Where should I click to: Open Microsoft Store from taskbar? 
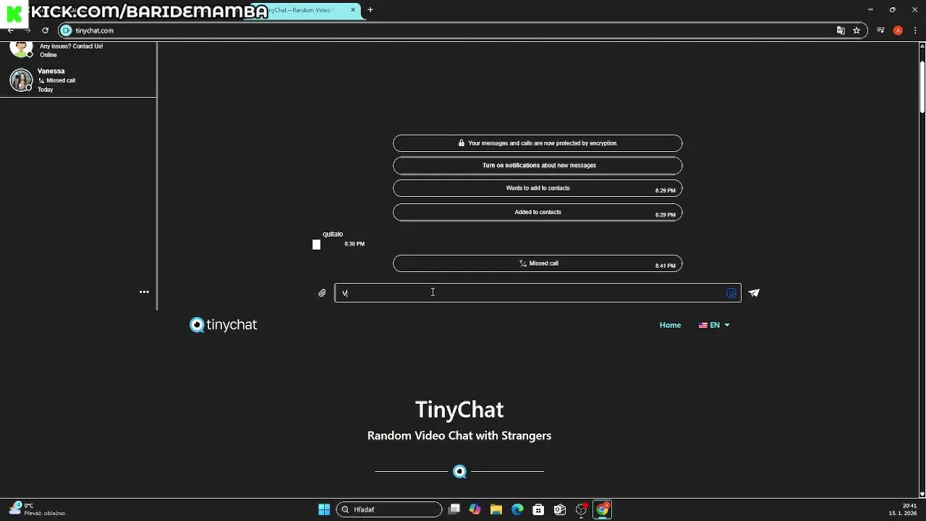coord(538,509)
